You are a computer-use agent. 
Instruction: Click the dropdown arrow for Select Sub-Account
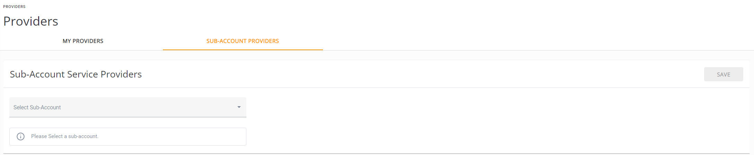[239, 107]
